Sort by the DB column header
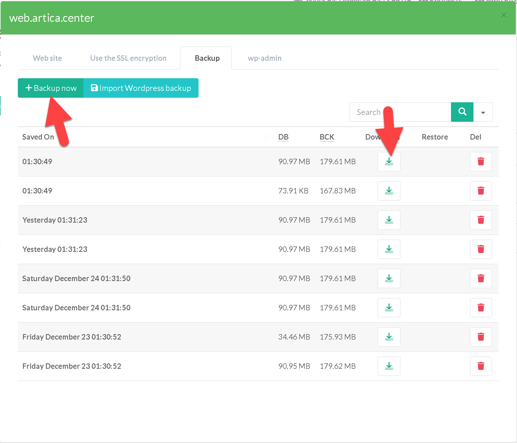This screenshot has width=517, height=443. [283, 137]
